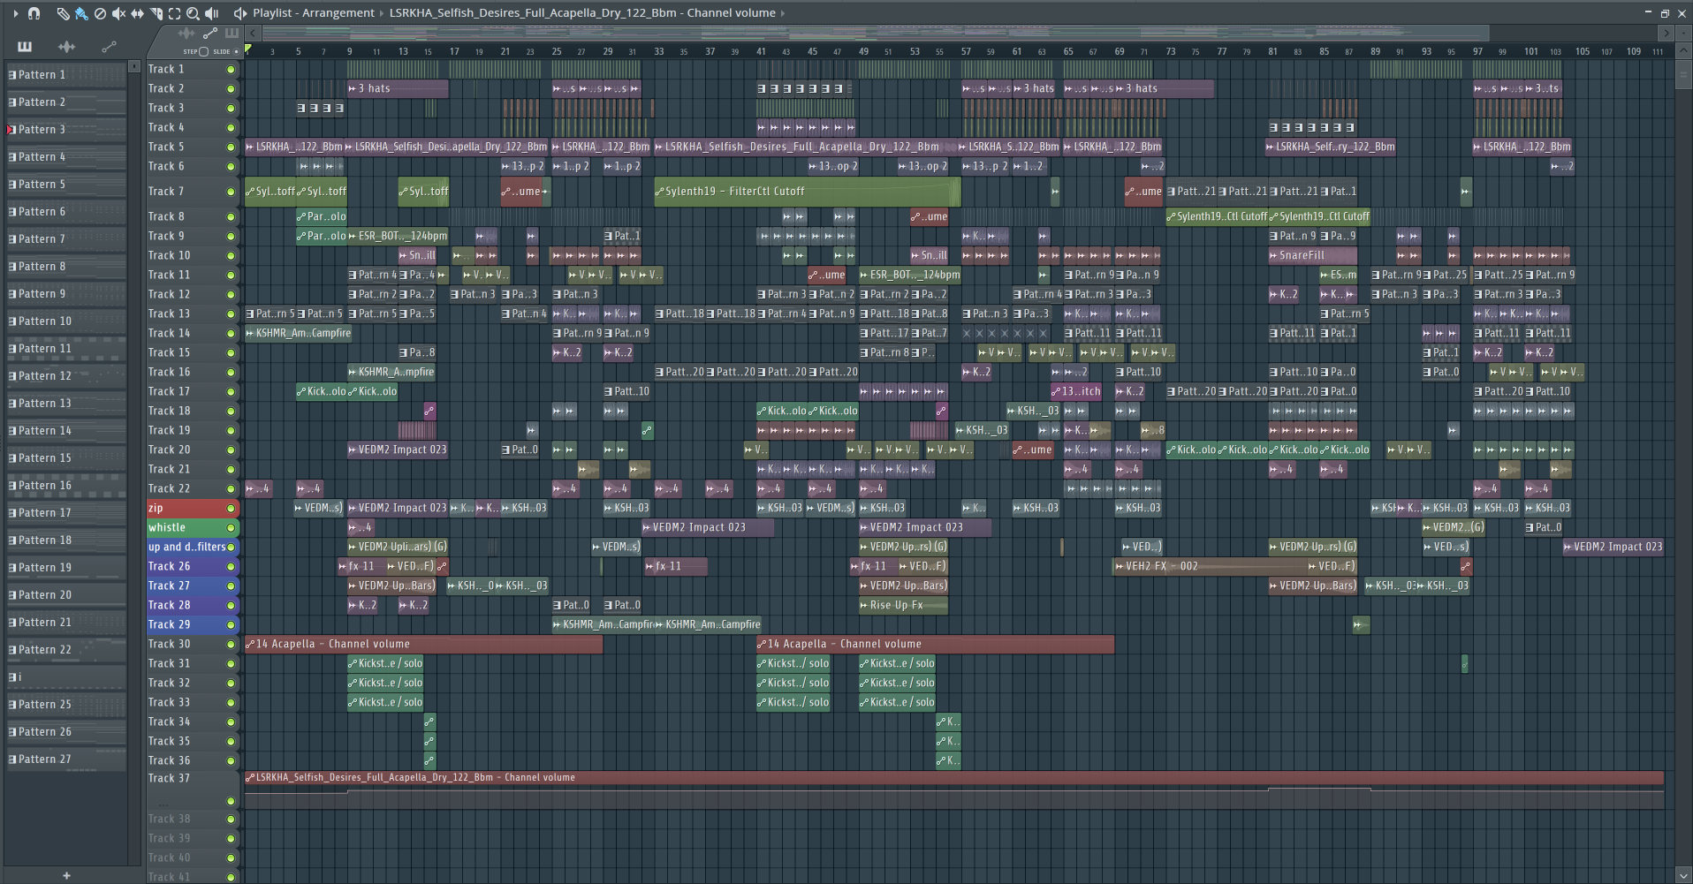1693x884 pixels.
Task: Select the Draw pencil tool
Action: pos(63,13)
